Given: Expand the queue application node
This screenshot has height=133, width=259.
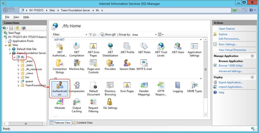Looking at the screenshot, I should (18, 81).
